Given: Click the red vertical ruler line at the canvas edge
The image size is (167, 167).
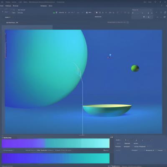Looking at the screenshot, I should pos(6,45).
